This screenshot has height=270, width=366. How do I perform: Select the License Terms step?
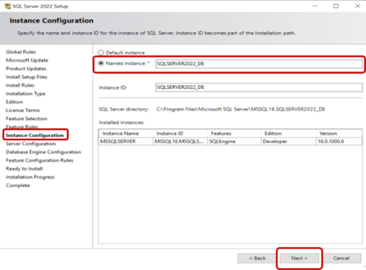23,111
